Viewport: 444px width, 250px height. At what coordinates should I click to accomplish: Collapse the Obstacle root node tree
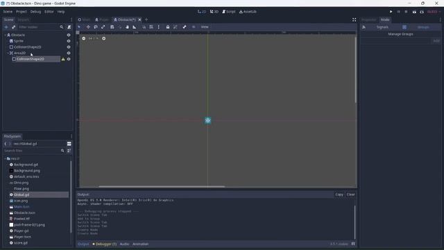(x=6, y=35)
